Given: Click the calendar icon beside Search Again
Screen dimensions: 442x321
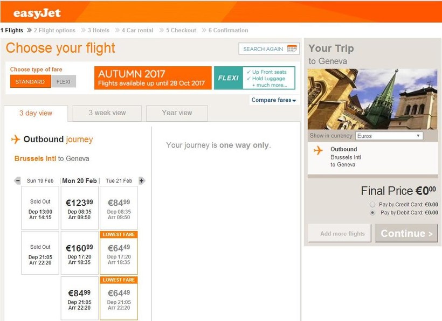Looking at the screenshot, I should [292, 49].
